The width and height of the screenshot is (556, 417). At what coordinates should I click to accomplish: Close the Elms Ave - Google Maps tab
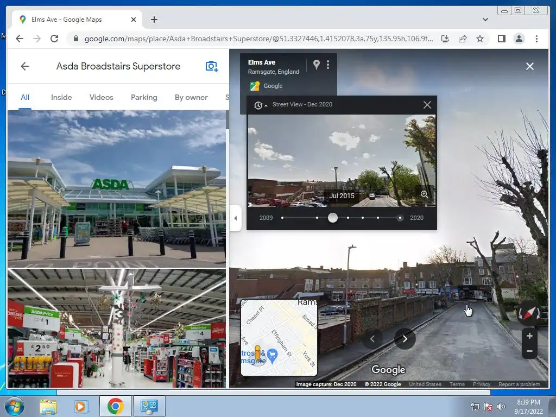click(134, 20)
